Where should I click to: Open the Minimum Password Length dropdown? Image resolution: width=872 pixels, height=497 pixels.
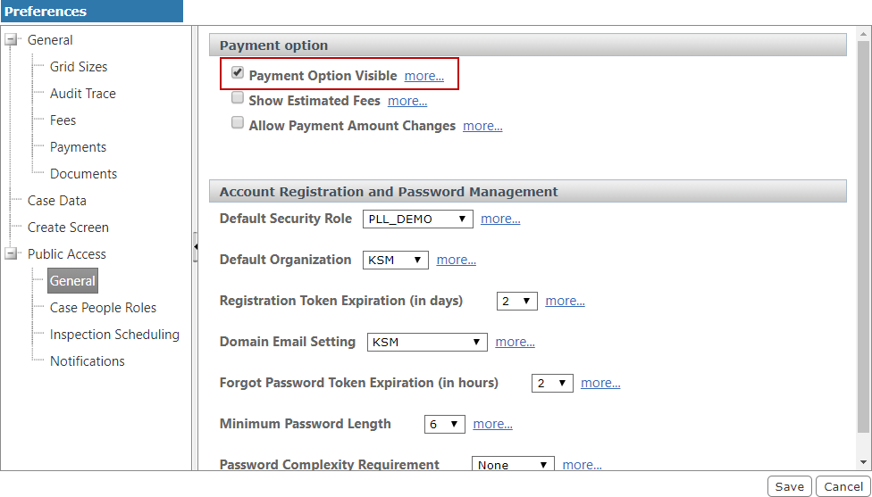(x=445, y=424)
